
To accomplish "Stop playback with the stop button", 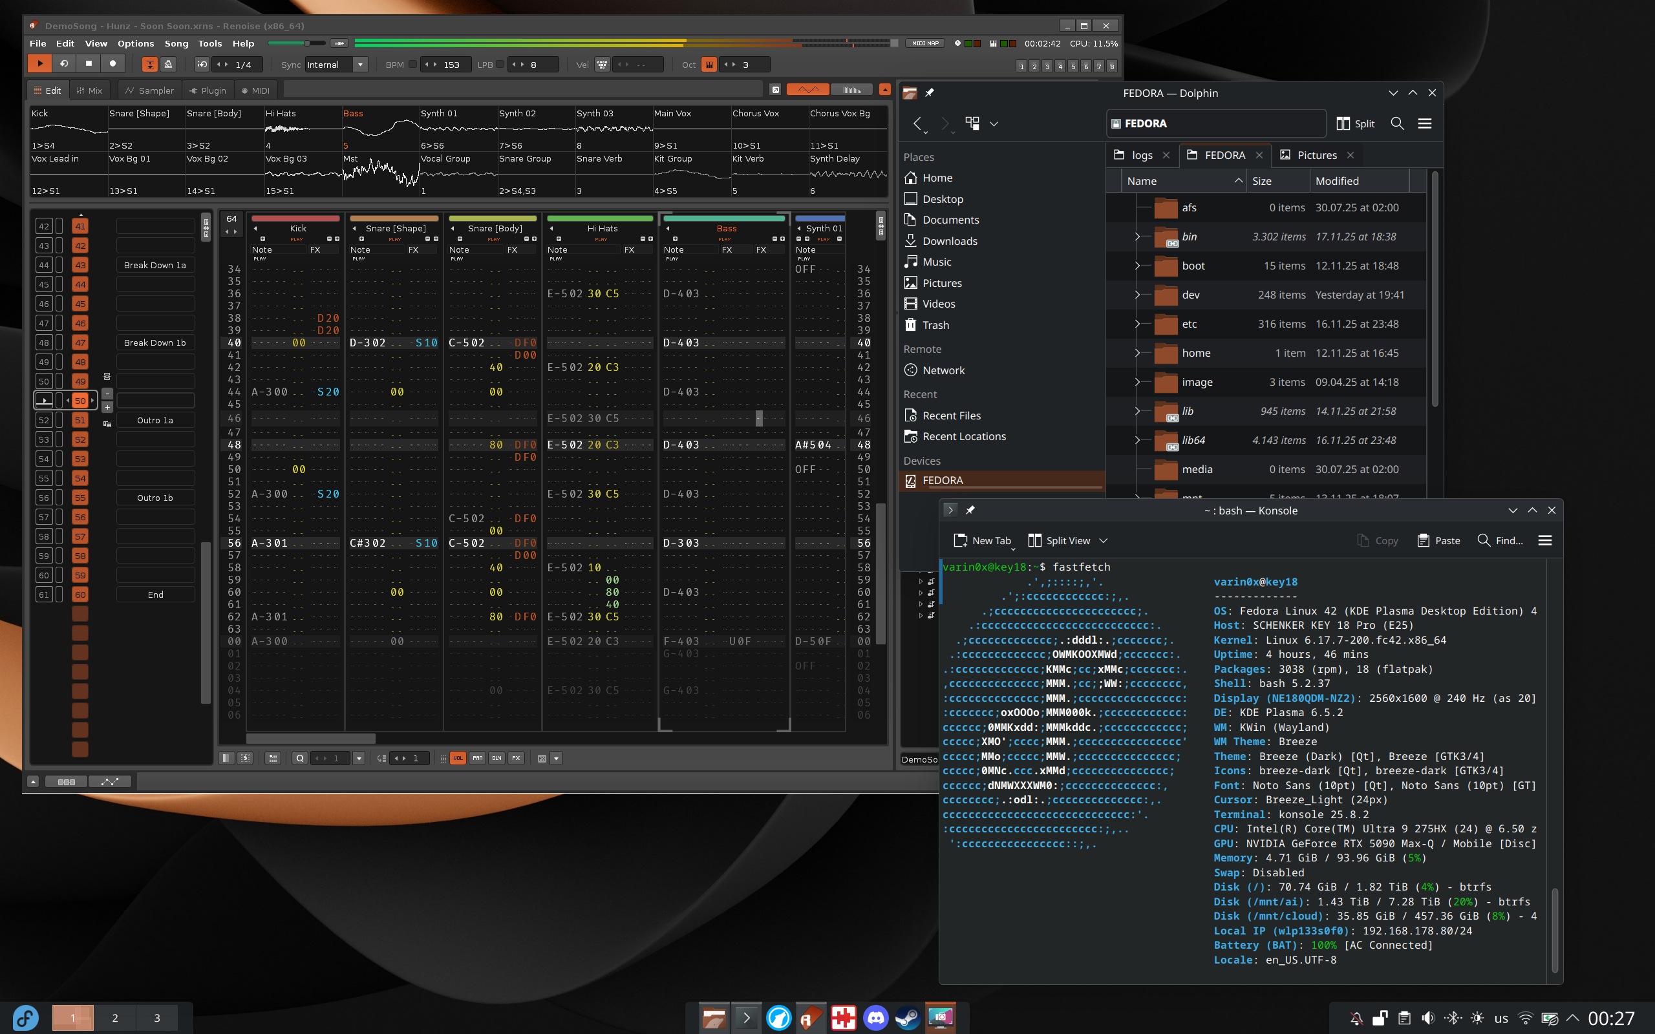I will tap(88, 63).
